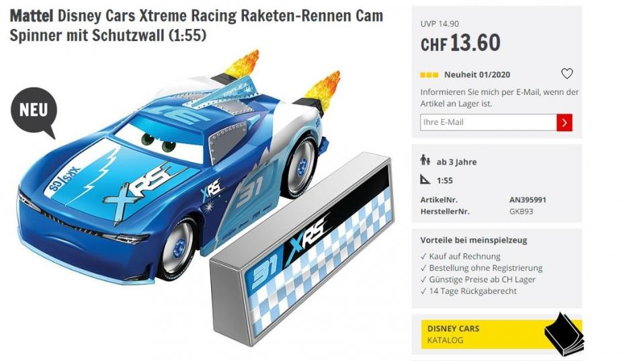The width and height of the screenshot is (629, 361).
Task: Click the three yellow availability squares
Action: click(x=429, y=75)
